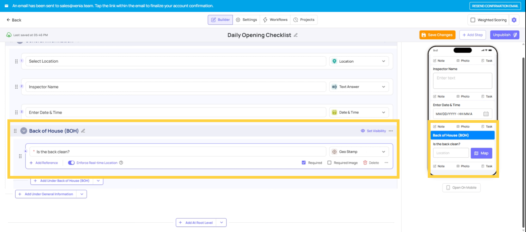Enable the Weighted Scoring checkbox

pos(473,20)
